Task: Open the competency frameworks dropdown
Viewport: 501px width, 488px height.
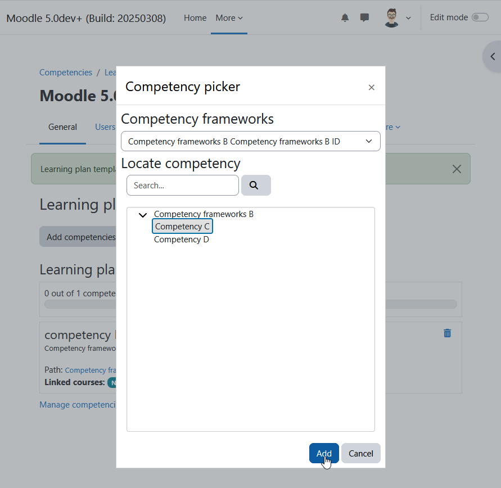Action: tap(251, 141)
